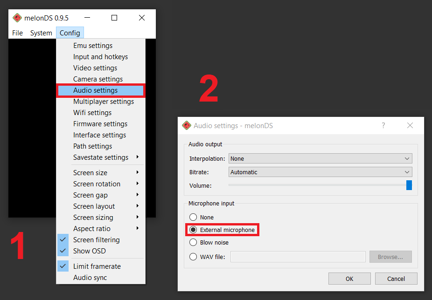Toggle the Screen filtering option
Image resolution: width=432 pixels, height=300 pixels.
(x=96, y=240)
